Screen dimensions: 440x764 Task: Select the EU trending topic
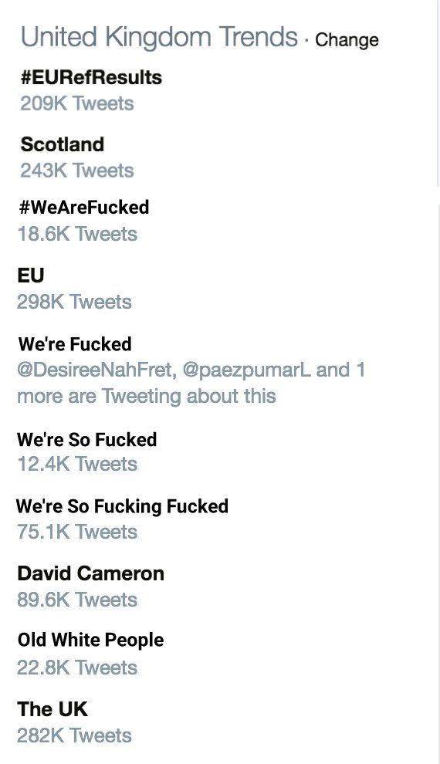tap(31, 276)
